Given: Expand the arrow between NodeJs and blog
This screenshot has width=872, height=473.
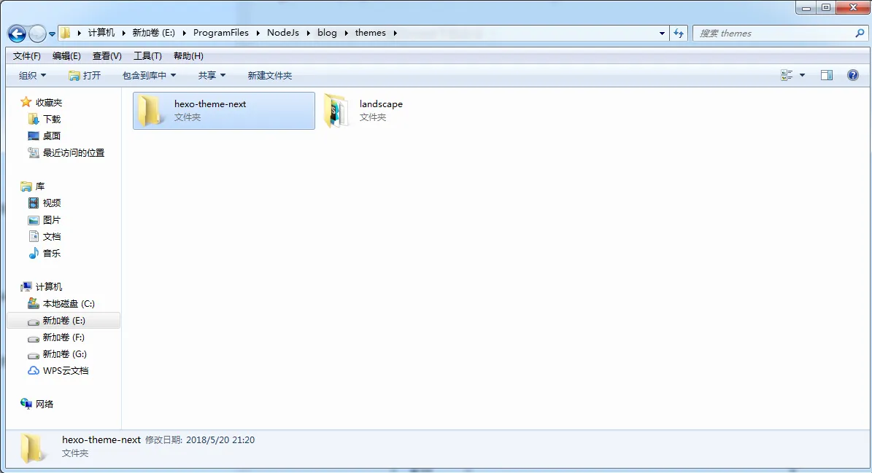Looking at the screenshot, I should tap(308, 33).
